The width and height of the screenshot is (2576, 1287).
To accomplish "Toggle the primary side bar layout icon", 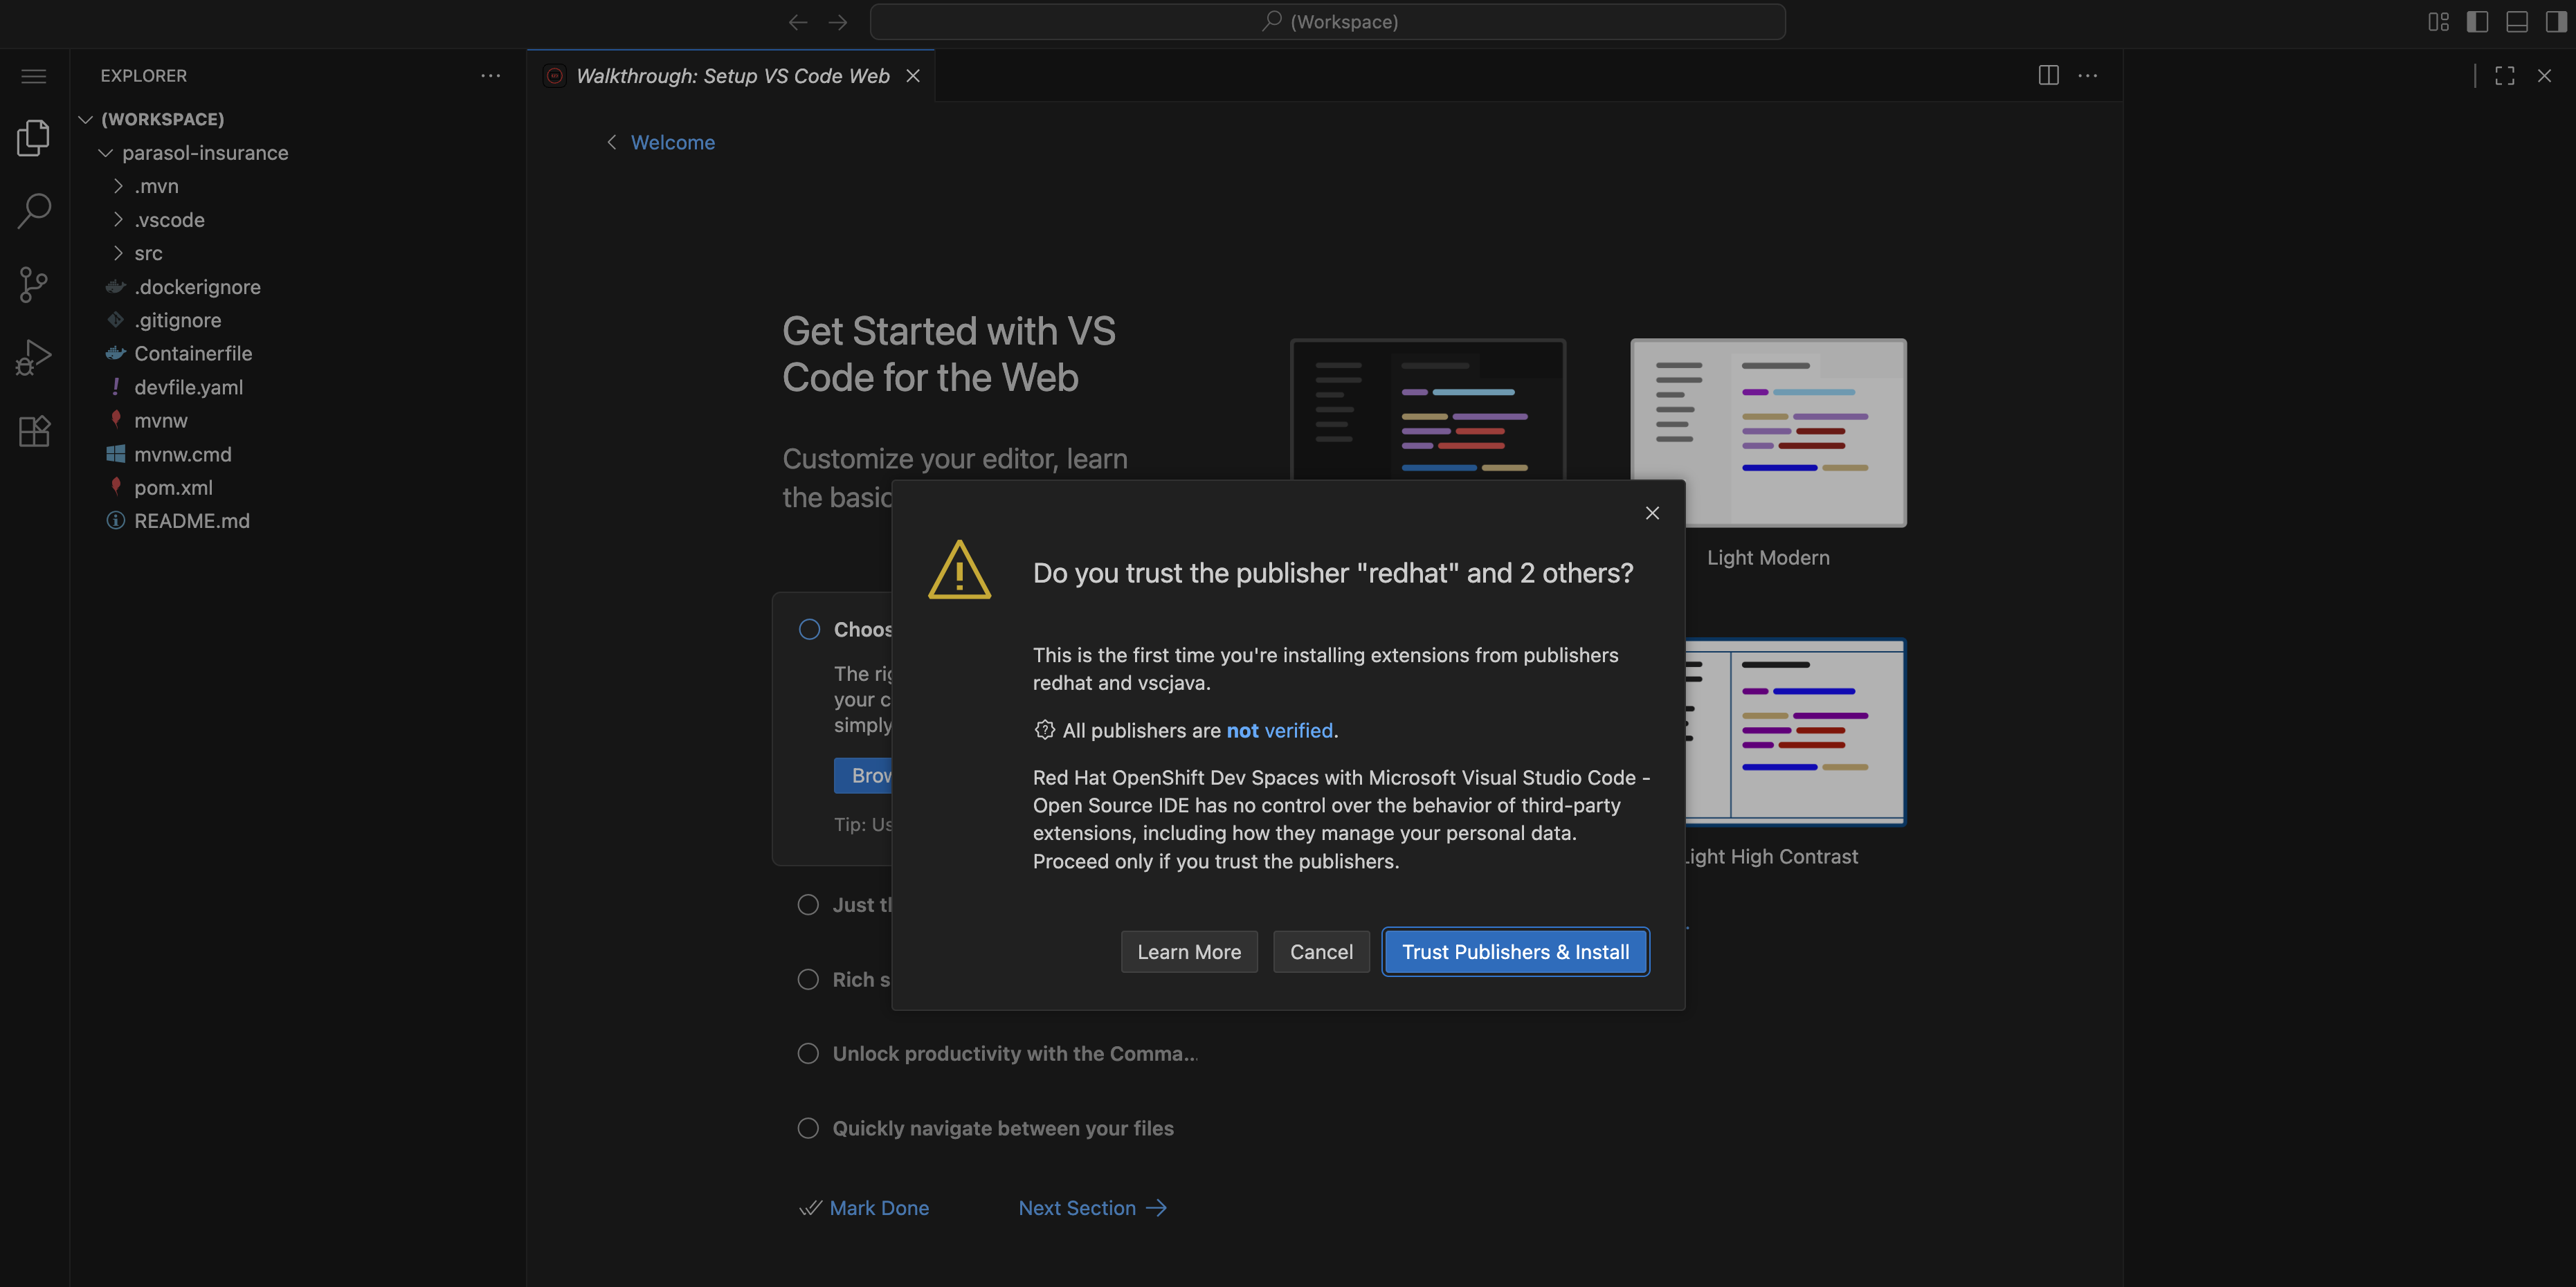I will tap(2477, 22).
